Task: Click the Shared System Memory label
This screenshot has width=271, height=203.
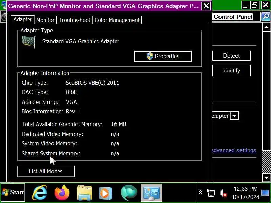Action: pos(51,153)
